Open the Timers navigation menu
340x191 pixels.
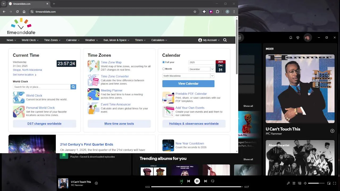pyautogui.click(x=140, y=40)
